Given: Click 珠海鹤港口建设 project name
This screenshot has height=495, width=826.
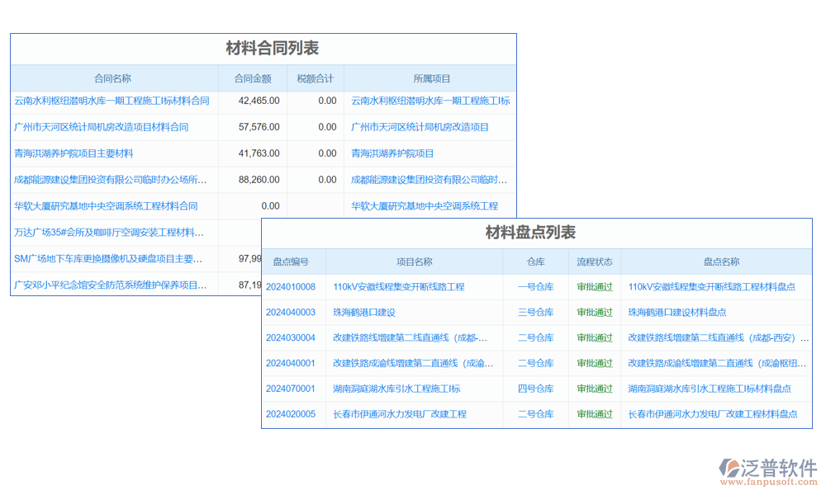Looking at the screenshot, I should point(364,313).
